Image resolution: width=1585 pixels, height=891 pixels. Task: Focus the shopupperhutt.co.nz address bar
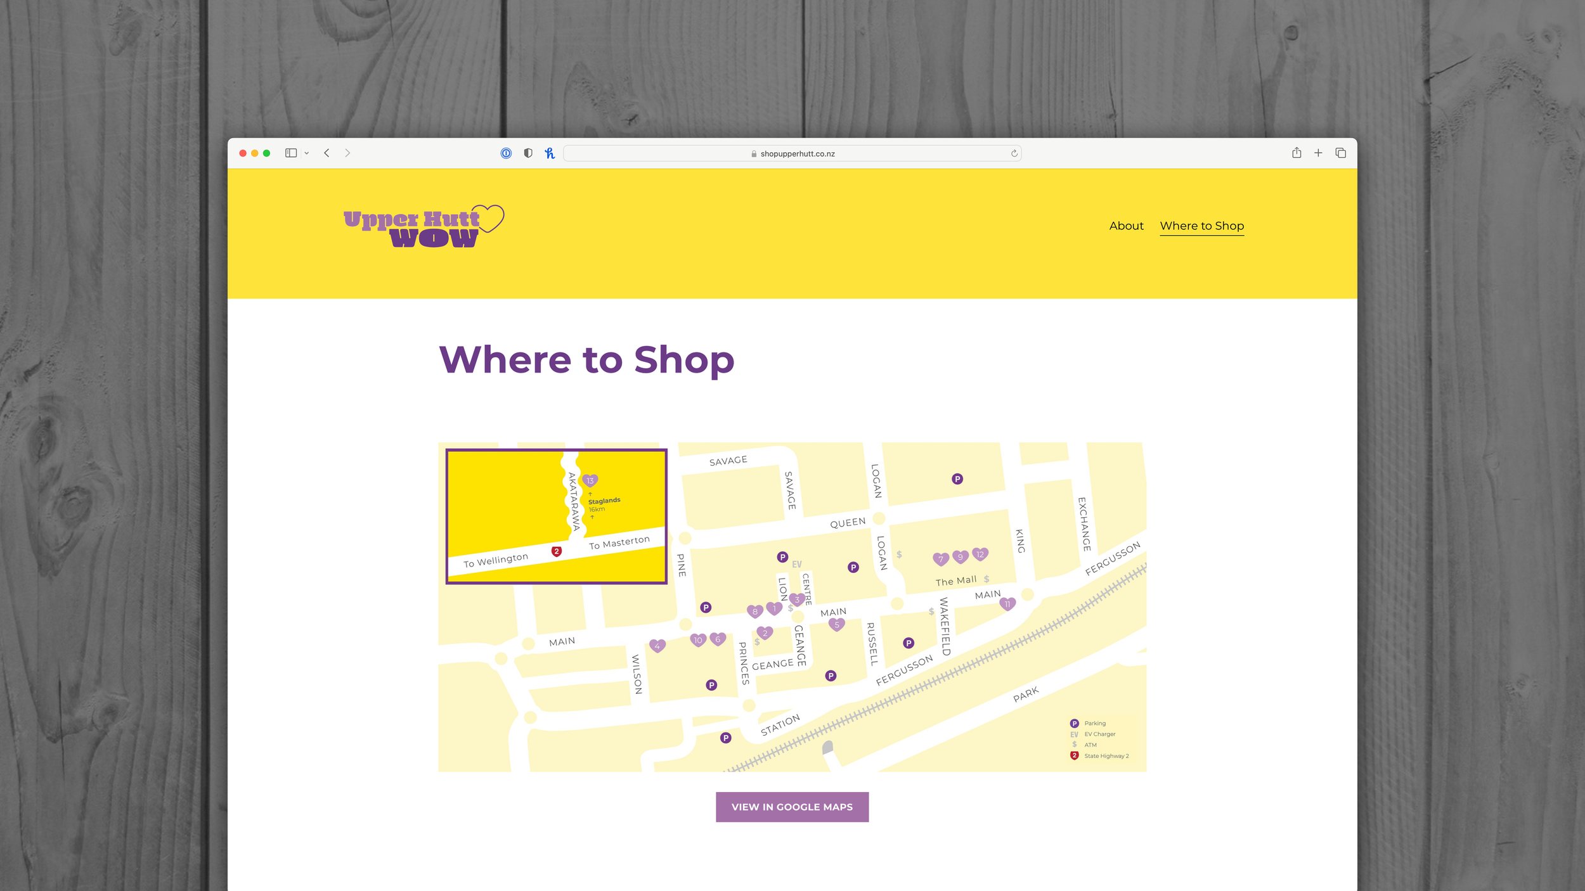(792, 153)
